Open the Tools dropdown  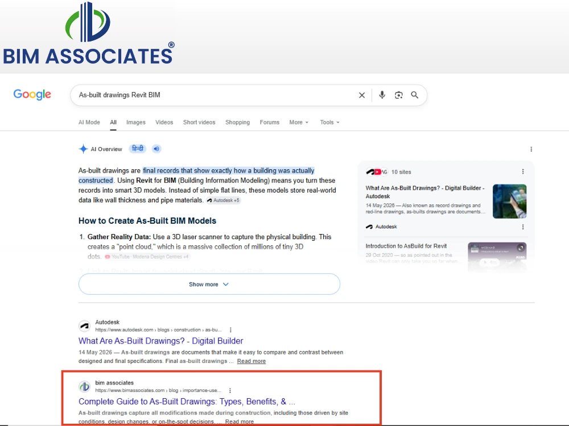[329, 123]
